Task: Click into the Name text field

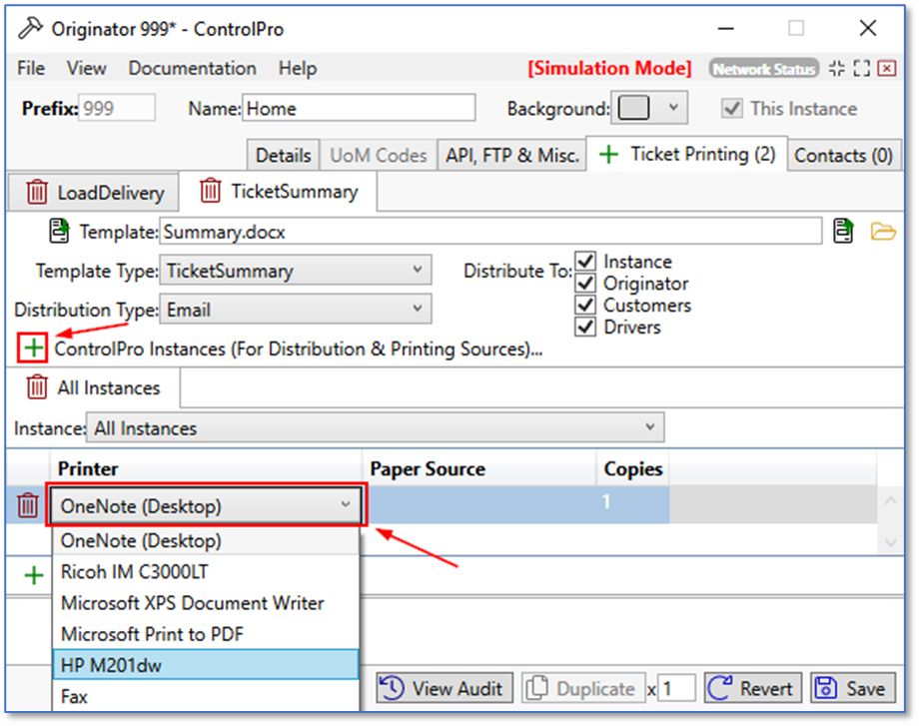Action: click(x=359, y=108)
